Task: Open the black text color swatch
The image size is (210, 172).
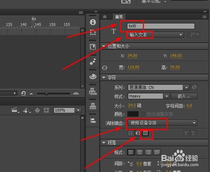Action: 133,114
